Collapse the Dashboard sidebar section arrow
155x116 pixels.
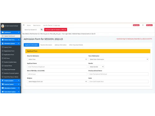click(x=19, y=32)
